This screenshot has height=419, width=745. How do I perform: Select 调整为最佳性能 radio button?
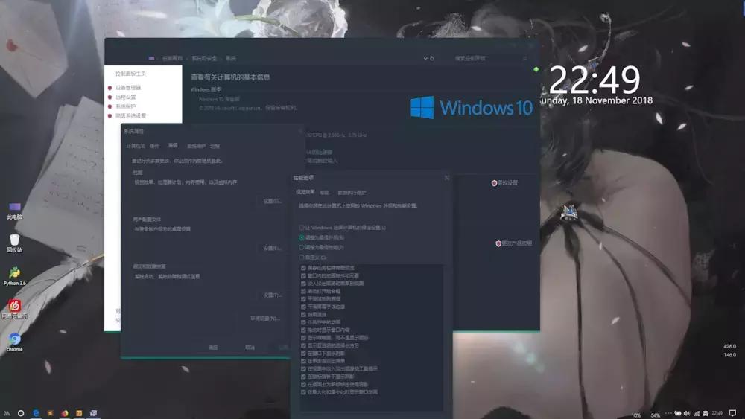[x=321, y=248]
